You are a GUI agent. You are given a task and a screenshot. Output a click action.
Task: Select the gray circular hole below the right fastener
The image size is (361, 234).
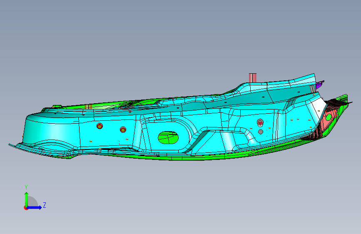pos(261,132)
